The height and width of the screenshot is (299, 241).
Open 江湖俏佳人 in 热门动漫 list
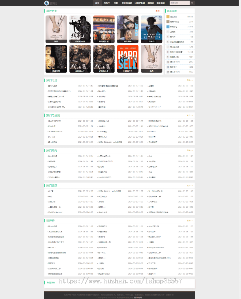53,167
